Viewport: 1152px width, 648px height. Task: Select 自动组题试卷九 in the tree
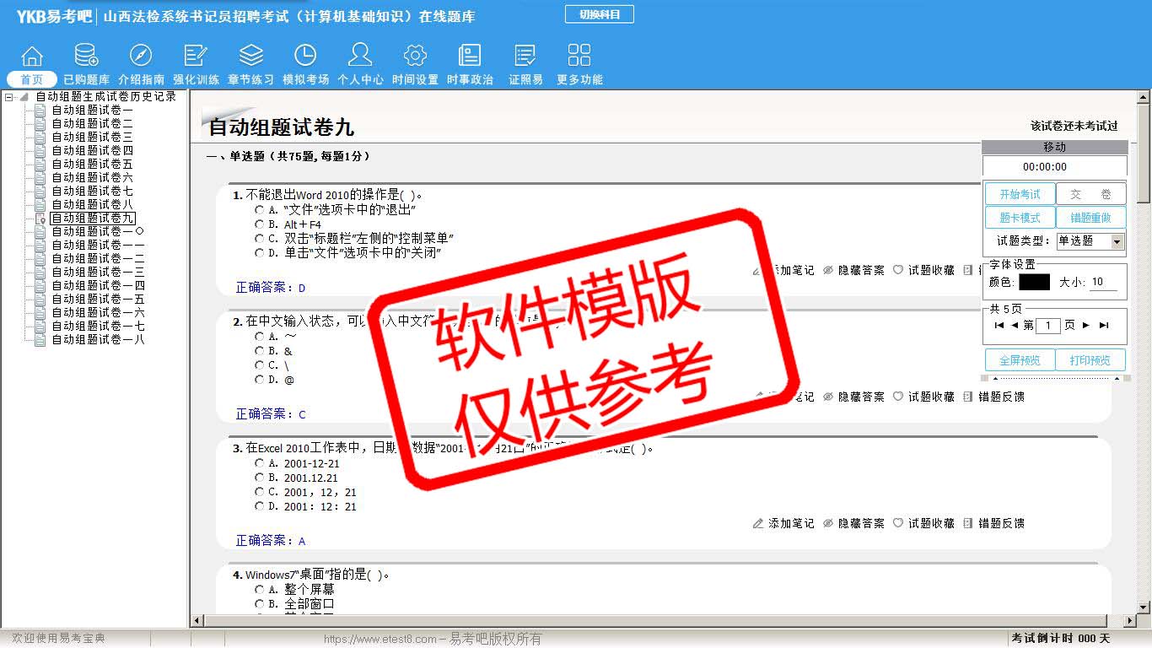[x=92, y=218]
